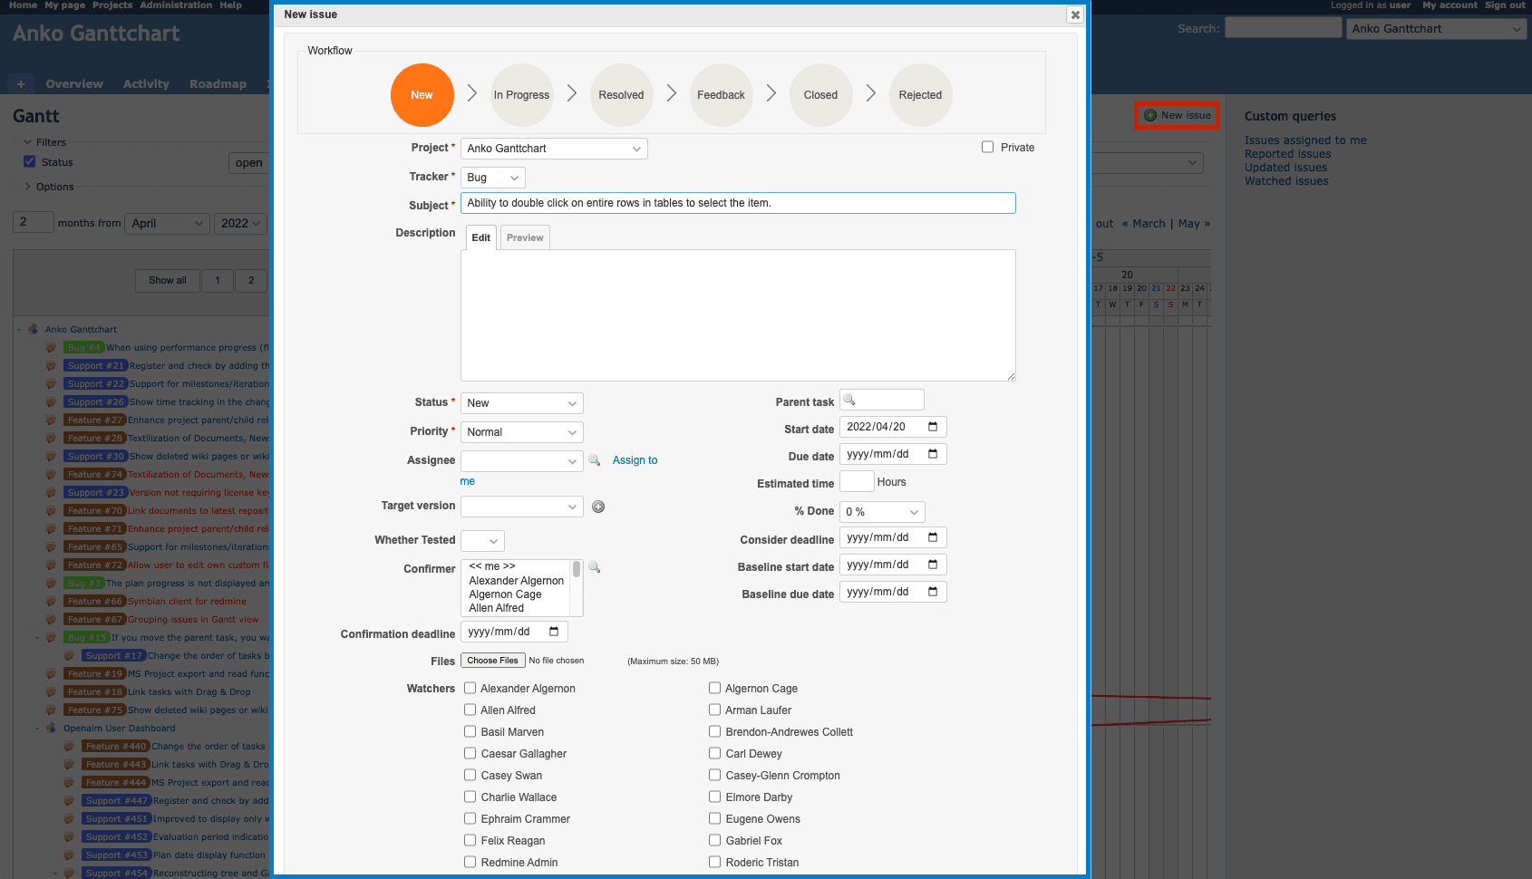The height and width of the screenshot is (879, 1532).
Task: Open the Priority dropdown
Action: 521,431
